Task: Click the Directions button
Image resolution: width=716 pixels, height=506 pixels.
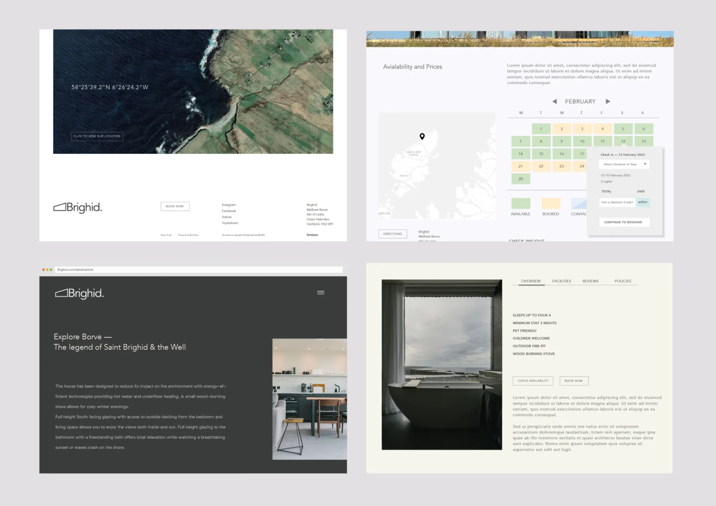Action: [392, 234]
